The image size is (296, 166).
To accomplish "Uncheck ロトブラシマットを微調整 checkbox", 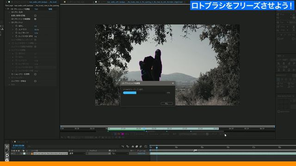I will point(35,19).
